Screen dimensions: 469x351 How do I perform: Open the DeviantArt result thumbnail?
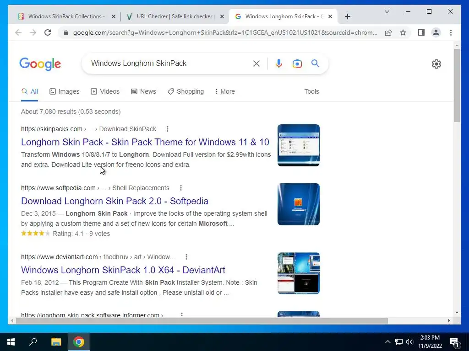coord(299,273)
